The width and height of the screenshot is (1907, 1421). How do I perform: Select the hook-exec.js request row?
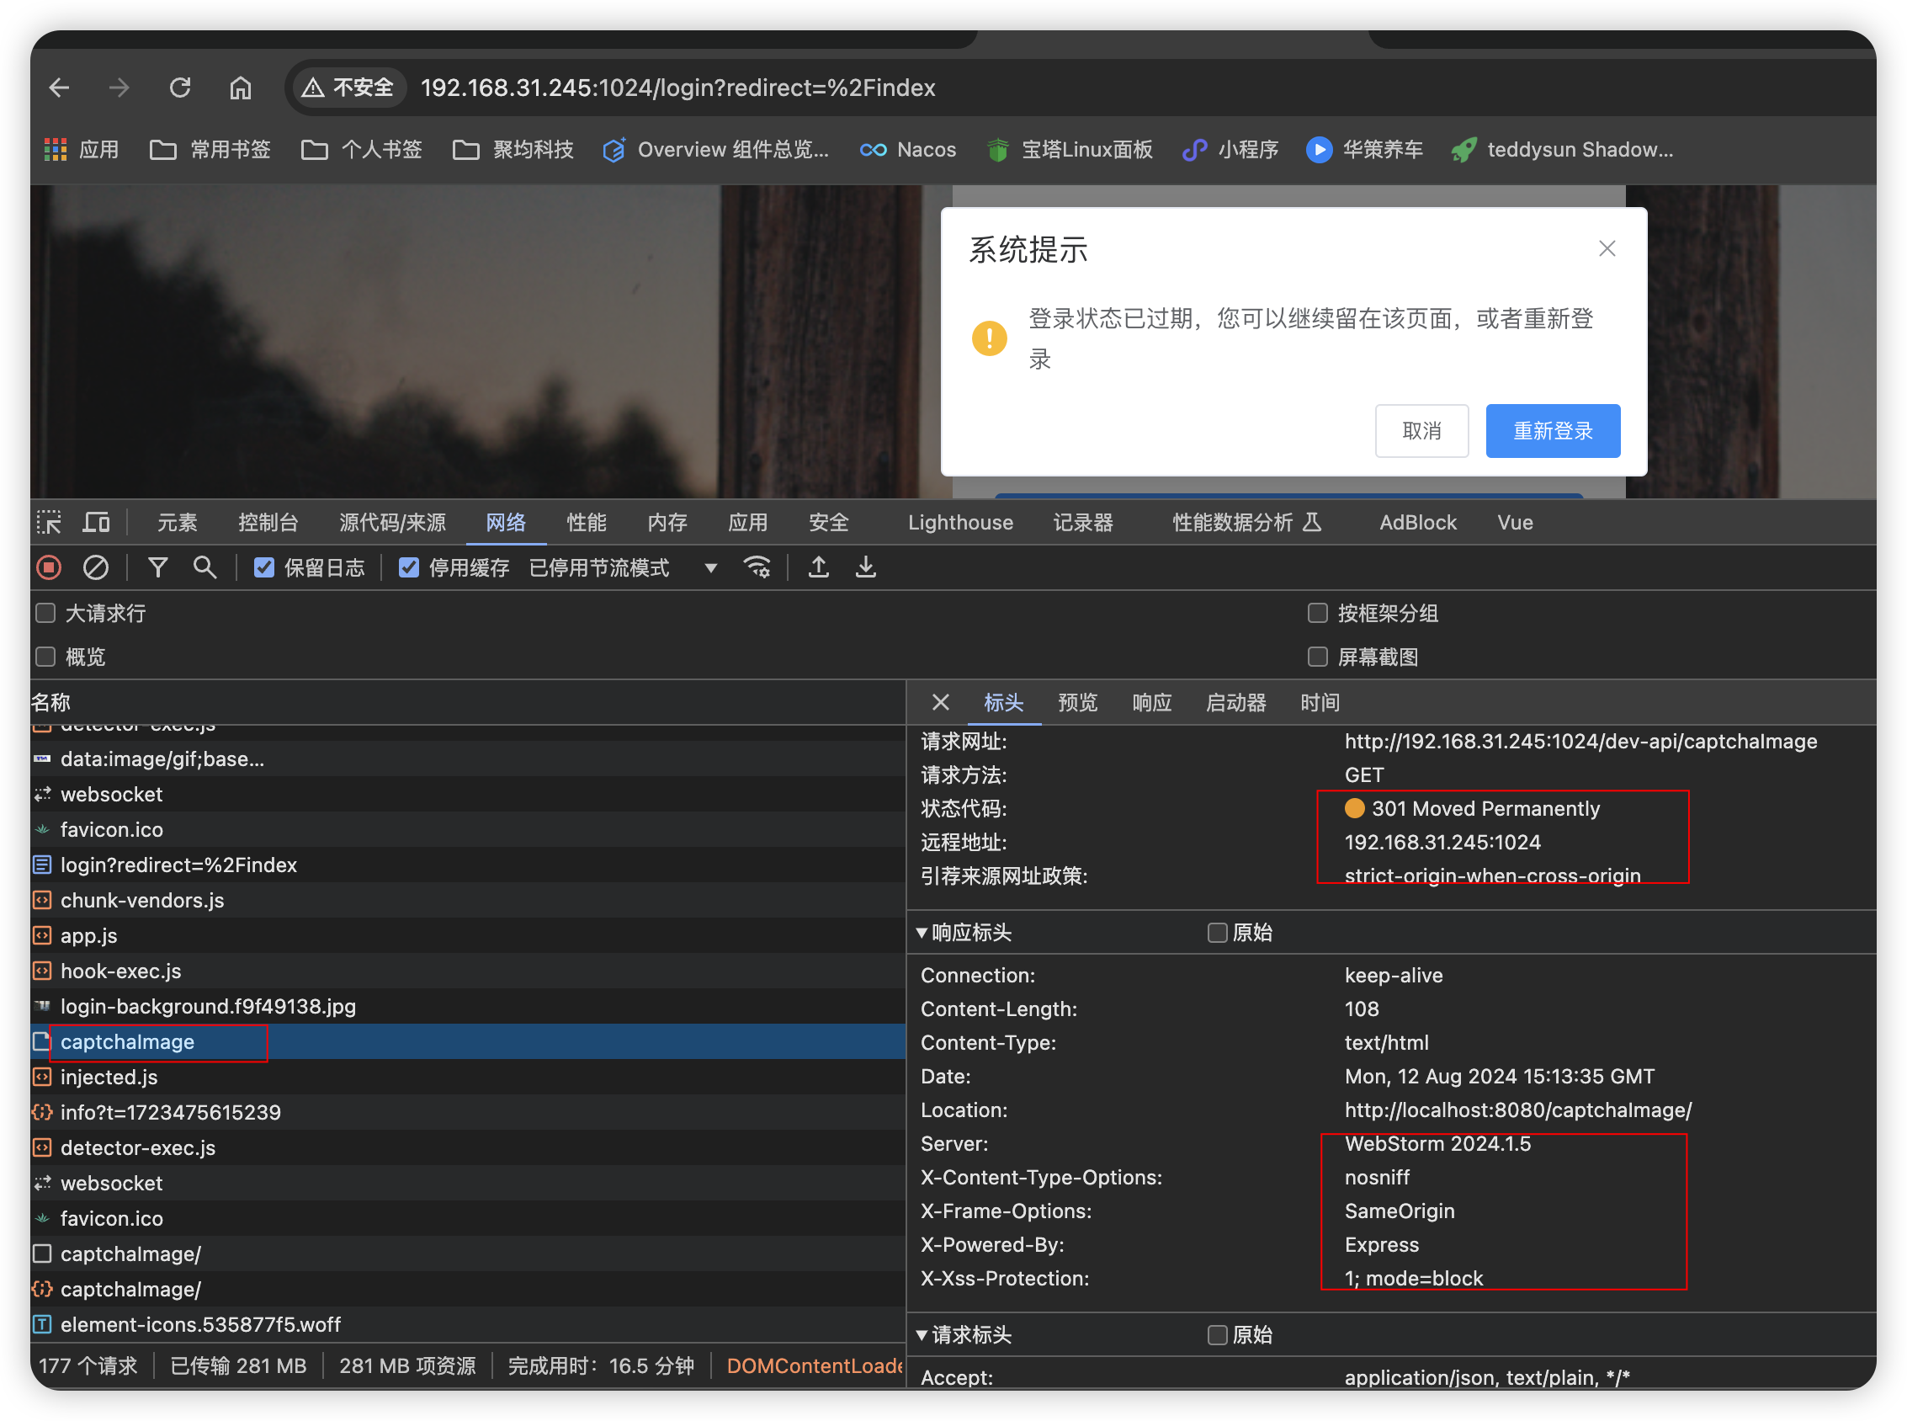[468, 971]
